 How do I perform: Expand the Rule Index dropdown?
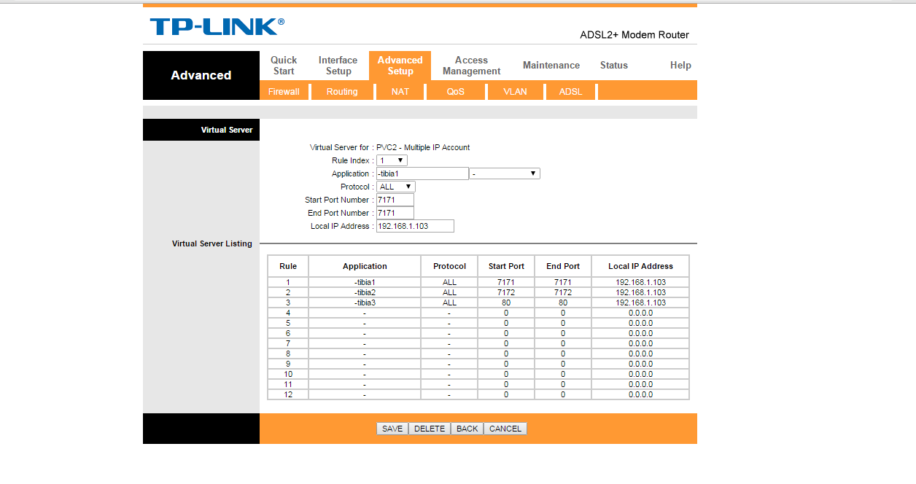(x=392, y=160)
